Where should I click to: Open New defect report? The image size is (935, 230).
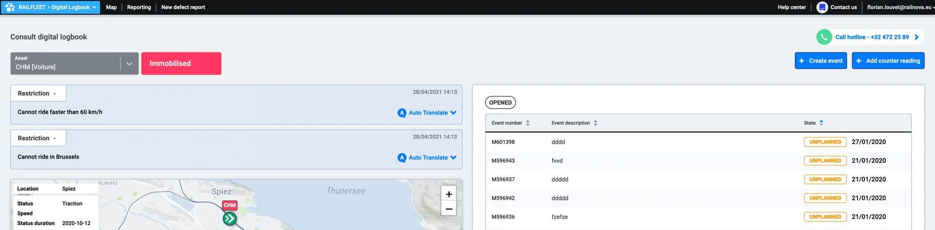[183, 7]
